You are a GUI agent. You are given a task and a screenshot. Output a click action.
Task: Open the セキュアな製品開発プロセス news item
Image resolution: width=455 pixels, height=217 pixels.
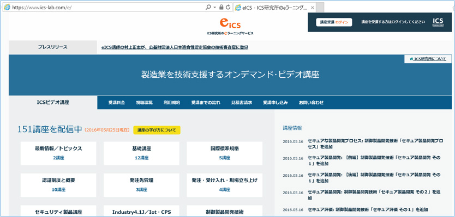[376, 144]
